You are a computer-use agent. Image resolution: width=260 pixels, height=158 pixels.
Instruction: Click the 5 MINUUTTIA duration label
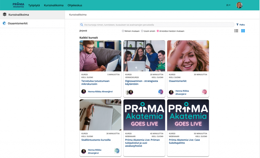tap(113, 75)
